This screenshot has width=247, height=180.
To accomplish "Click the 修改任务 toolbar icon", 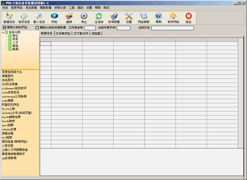I will tap(24, 16).
